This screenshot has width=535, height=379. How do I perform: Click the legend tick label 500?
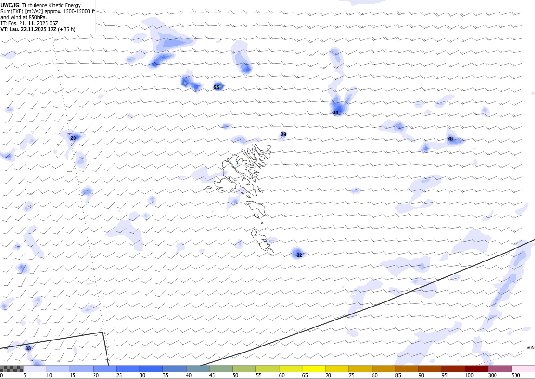pos(515,375)
